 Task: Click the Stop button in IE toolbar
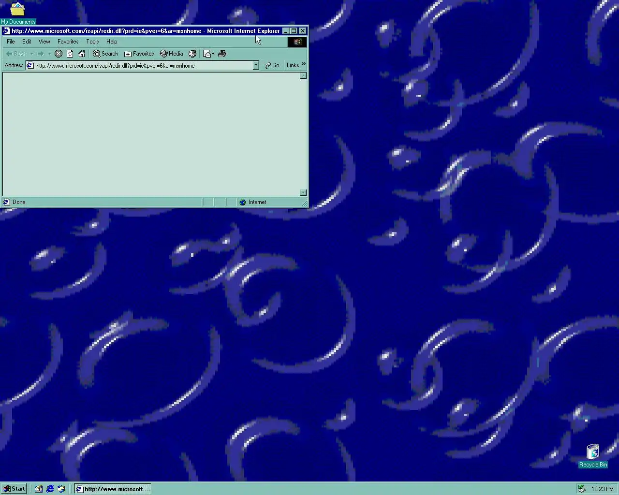tap(59, 54)
